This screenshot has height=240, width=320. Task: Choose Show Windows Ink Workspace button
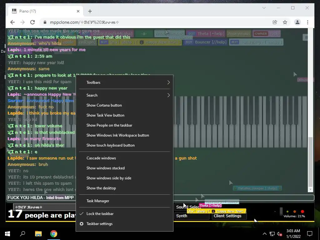point(124,135)
